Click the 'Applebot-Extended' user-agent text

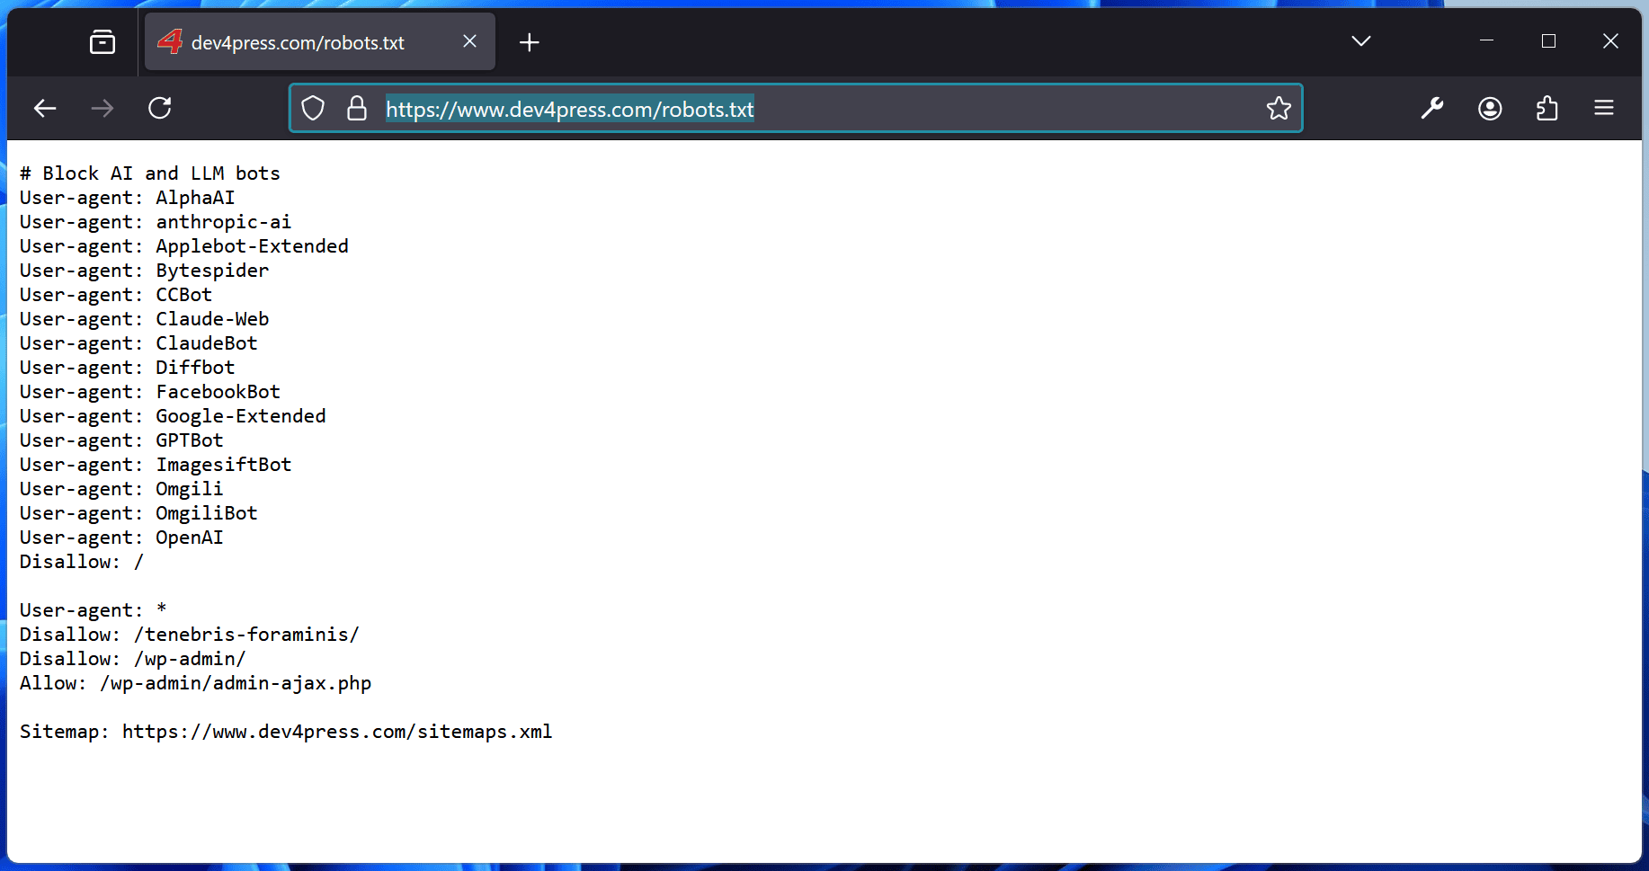coord(252,246)
